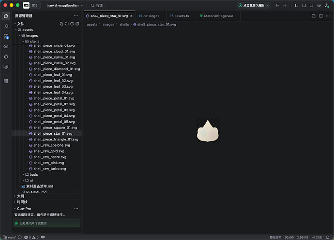Open the trae-shengqiluodian project dropdown
This screenshot has height=240, width=334.
click(64, 5)
